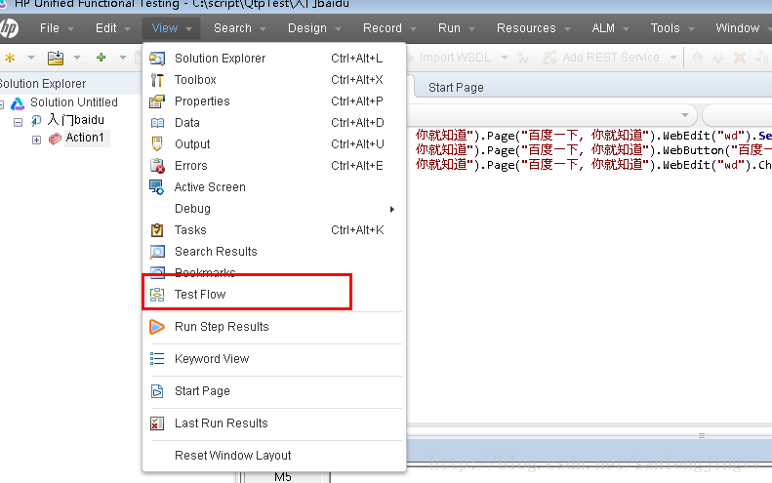Image resolution: width=772 pixels, height=483 pixels.
Task: Click the Output pane icon
Action: pos(157,143)
